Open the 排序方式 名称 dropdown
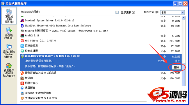The image size is (189, 105). [x=172, y=12]
